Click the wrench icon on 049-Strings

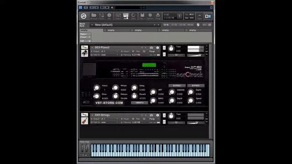(84, 115)
